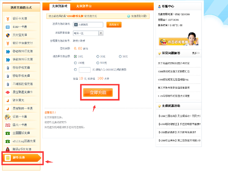
Task: Click the orange J icon beside 骏卡直充
Action: coord(8,101)
